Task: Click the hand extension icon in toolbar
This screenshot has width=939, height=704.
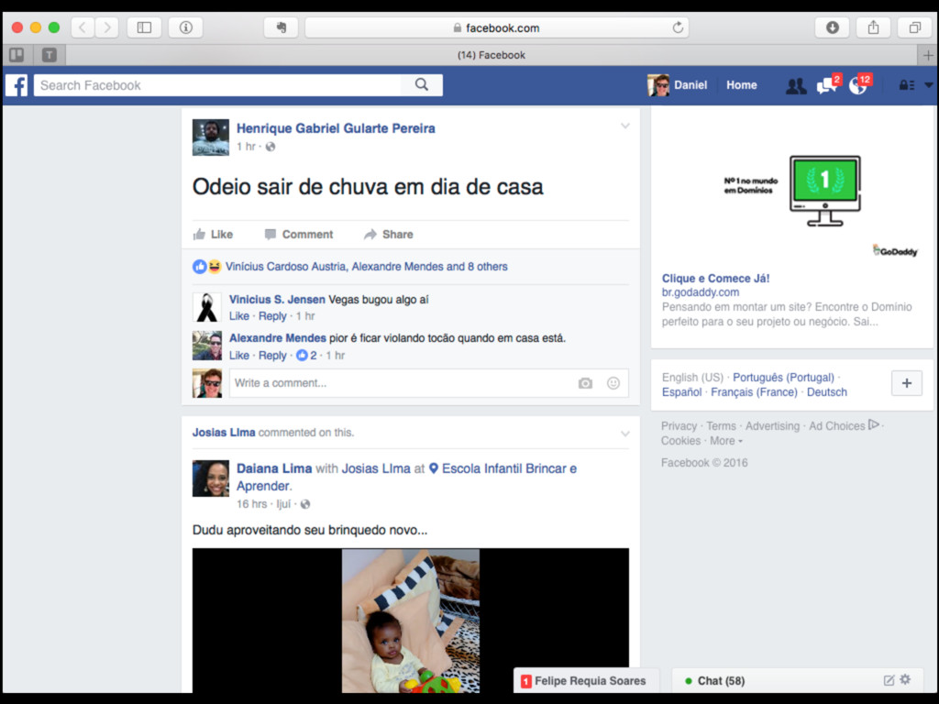Action: 281,27
